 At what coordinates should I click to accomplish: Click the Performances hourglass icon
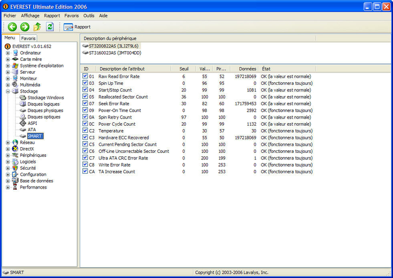(x=15, y=187)
